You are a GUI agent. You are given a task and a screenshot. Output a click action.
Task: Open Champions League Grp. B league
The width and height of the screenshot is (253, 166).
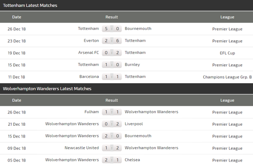point(227,77)
